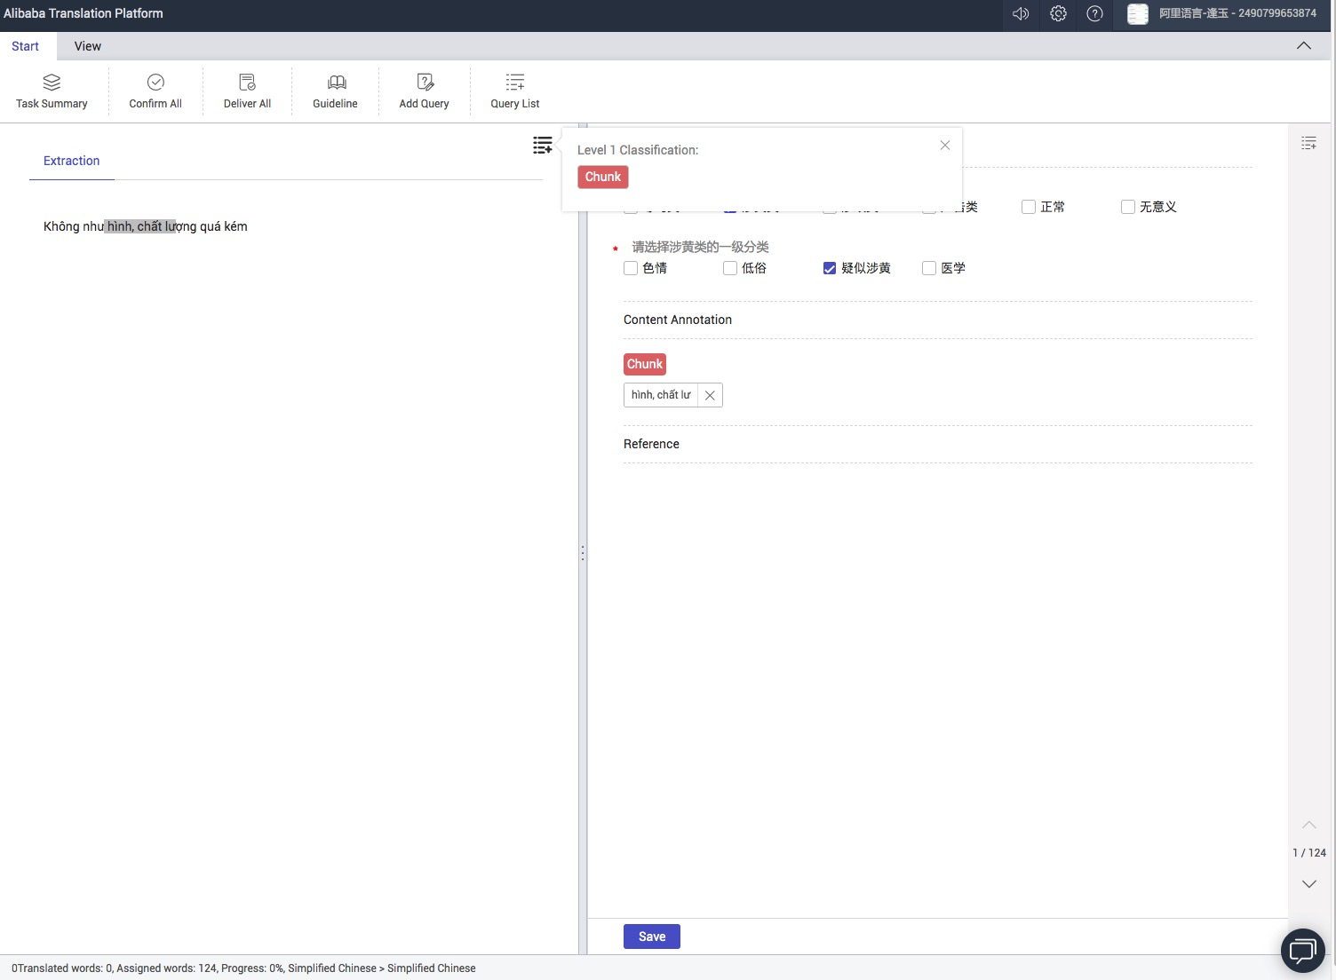Remove the 'hình, chất lư' chunk tag

(x=710, y=395)
